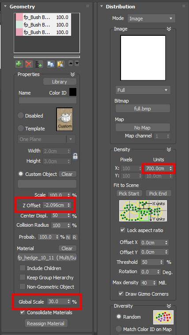
Task: Collapse the Diversity group chevron
Action: (x=169, y=306)
